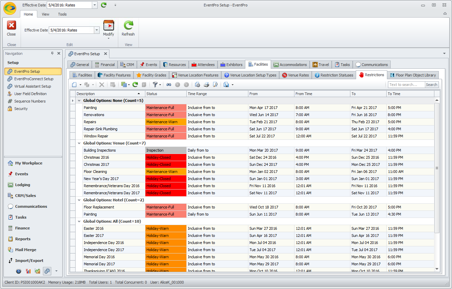Click the Search button
Viewport: 452px width, 289px height.
(432, 85)
